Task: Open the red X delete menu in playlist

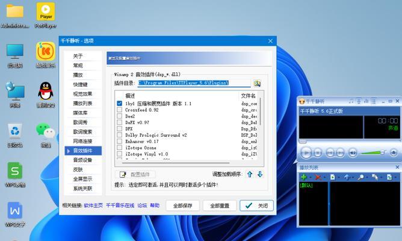Action: pyautogui.click(x=318, y=177)
